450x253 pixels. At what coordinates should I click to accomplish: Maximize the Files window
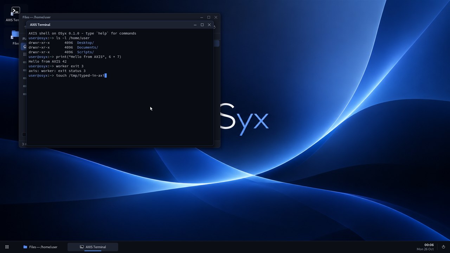click(x=209, y=17)
